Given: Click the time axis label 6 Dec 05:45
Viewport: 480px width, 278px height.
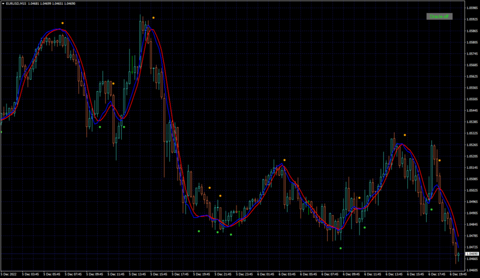Looking at the screenshot, I should [308, 274].
